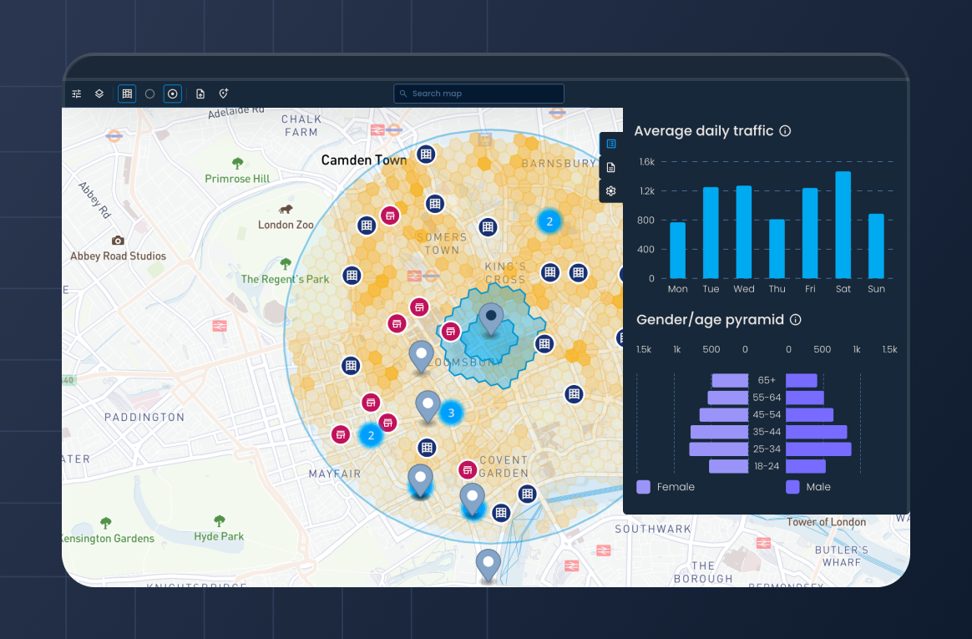972x639 pixels.
Task: Toggle the grid/buildings display toolbar button
Action: pyautogui.click(x=127, y=94)
